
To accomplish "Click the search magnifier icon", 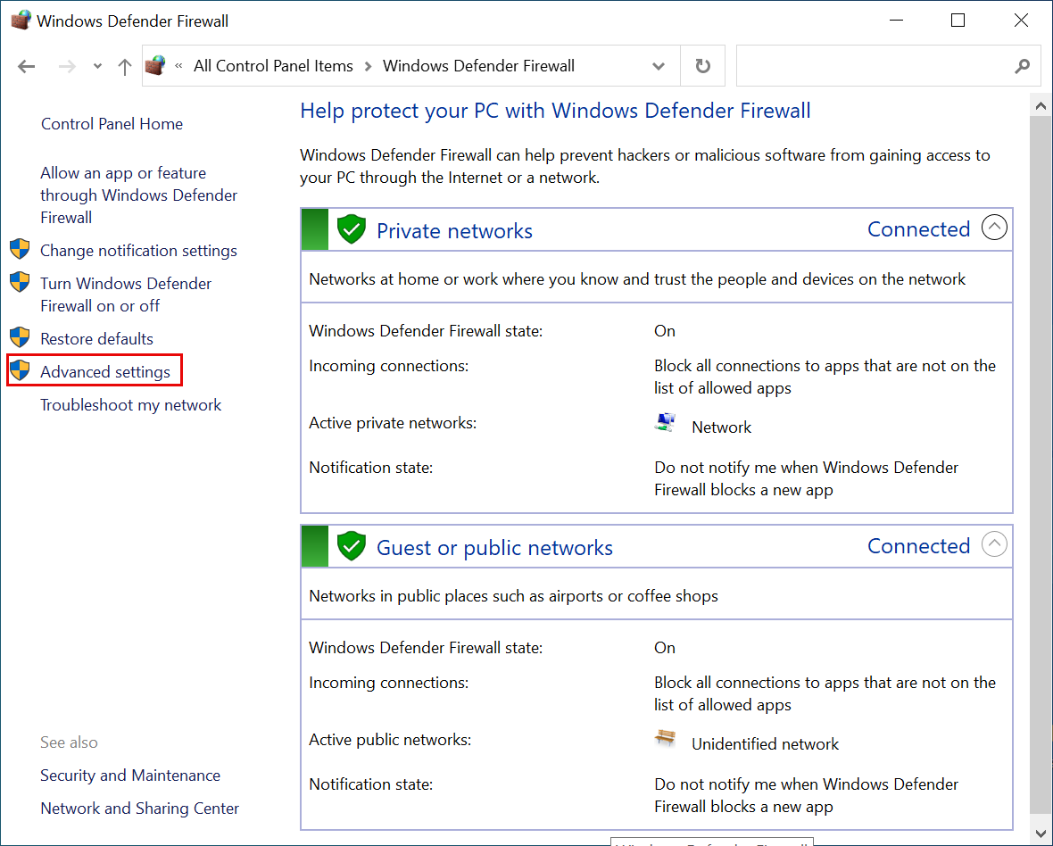I will click(x=1022, y=65).
